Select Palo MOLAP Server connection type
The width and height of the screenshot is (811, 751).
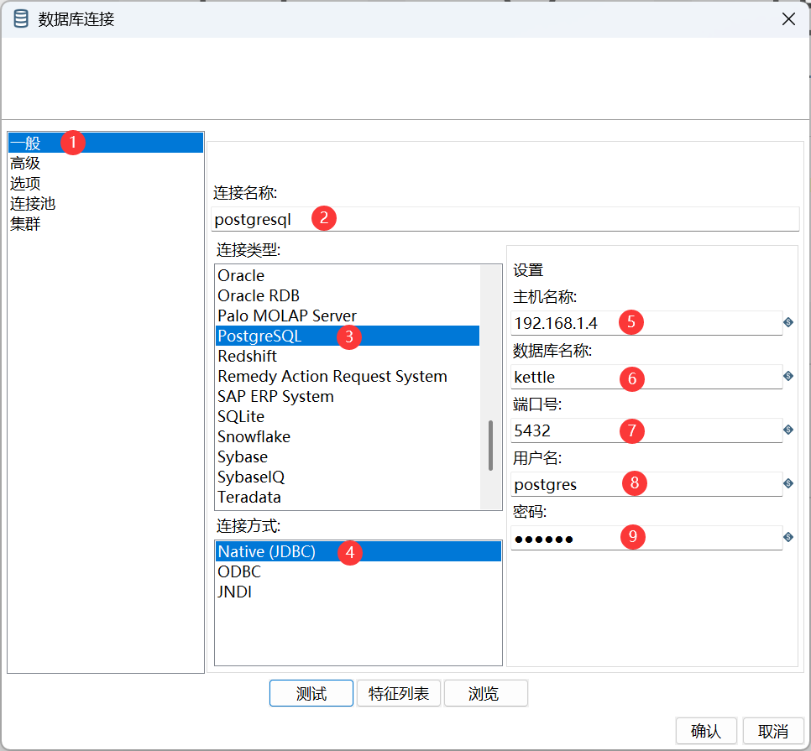(x=348, y=316)
